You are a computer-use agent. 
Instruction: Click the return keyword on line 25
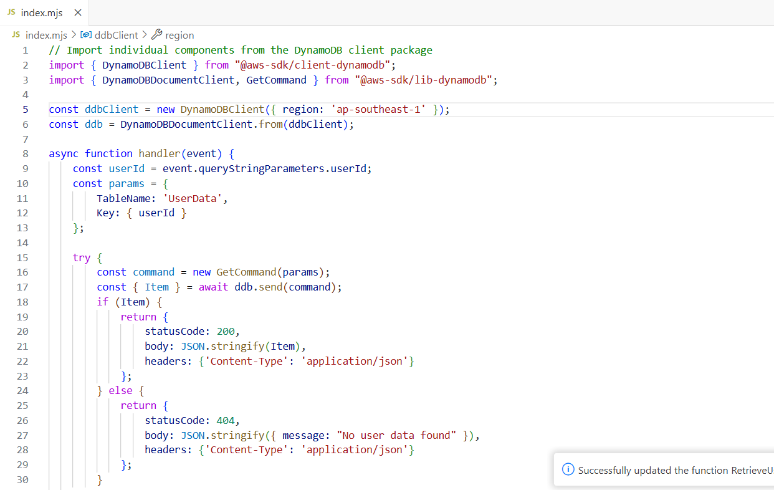(138, 405)
